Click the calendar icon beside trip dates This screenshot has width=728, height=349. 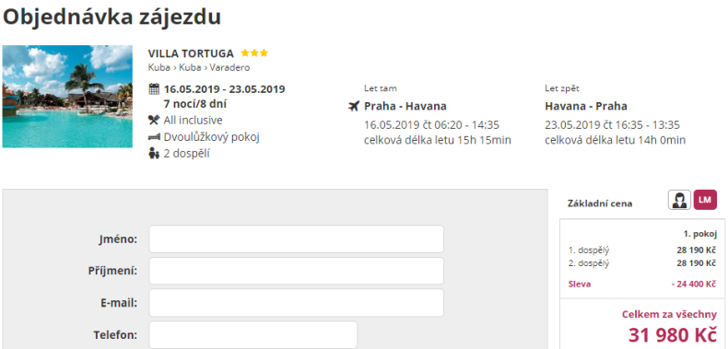coord(154,88)
